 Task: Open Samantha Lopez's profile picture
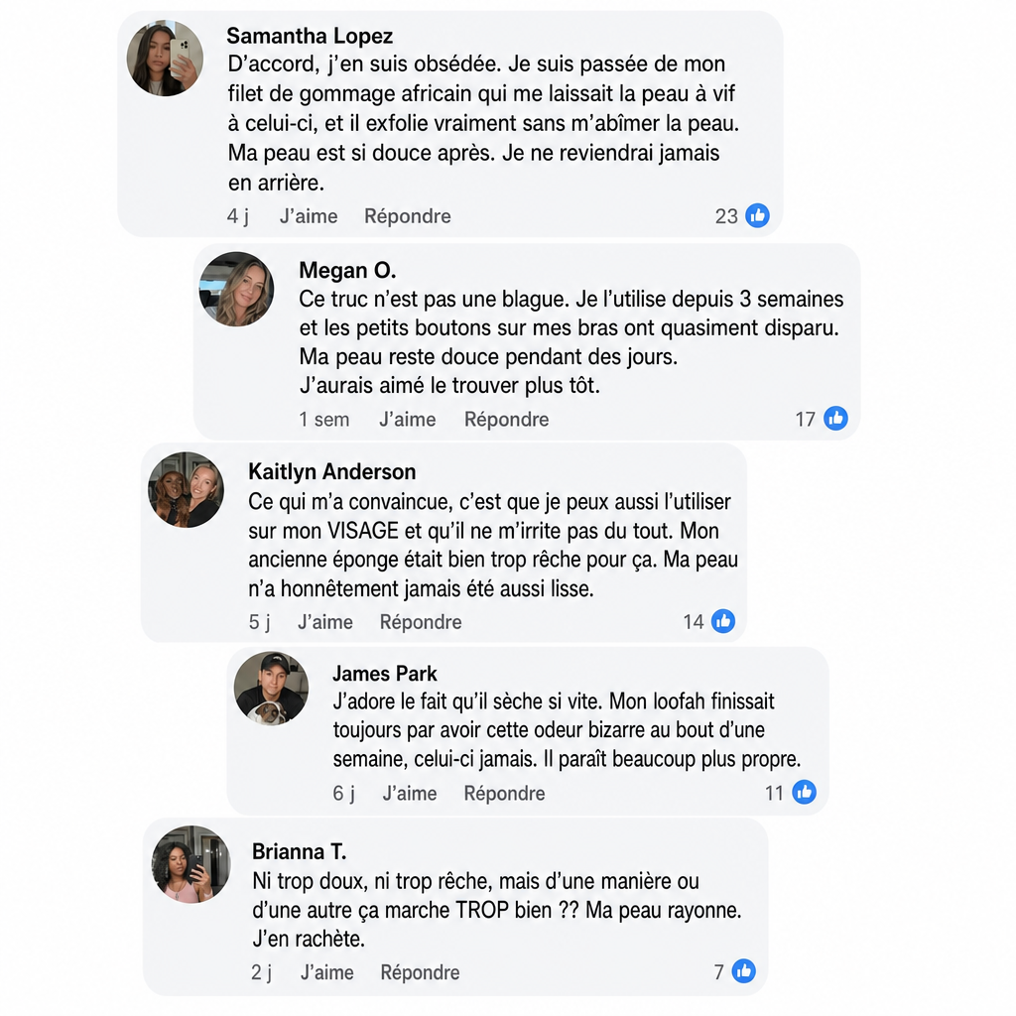(165, 59)
